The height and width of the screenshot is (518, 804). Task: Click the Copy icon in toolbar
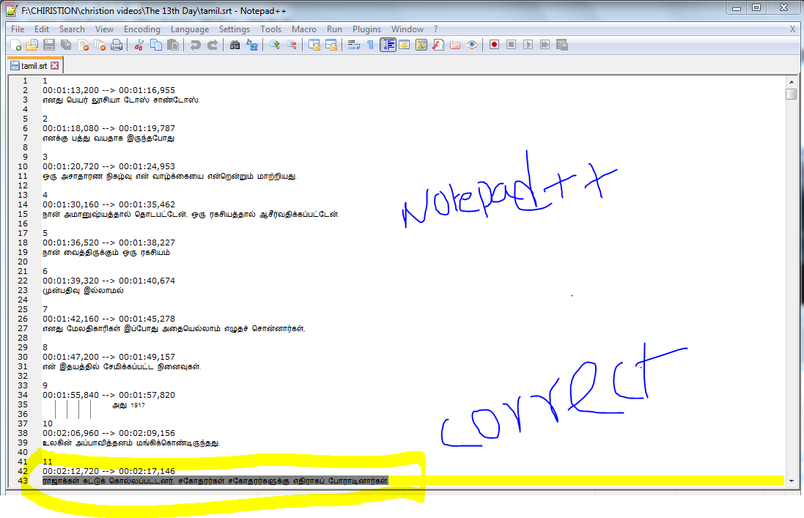click(156, 45)
